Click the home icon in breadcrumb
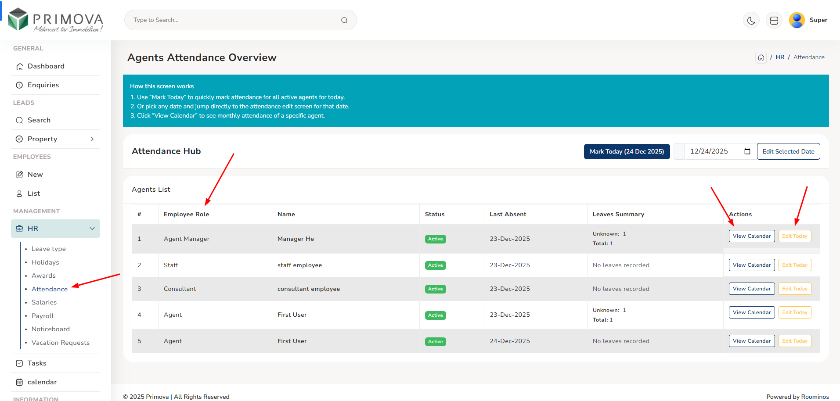 (x=761, y=57)
